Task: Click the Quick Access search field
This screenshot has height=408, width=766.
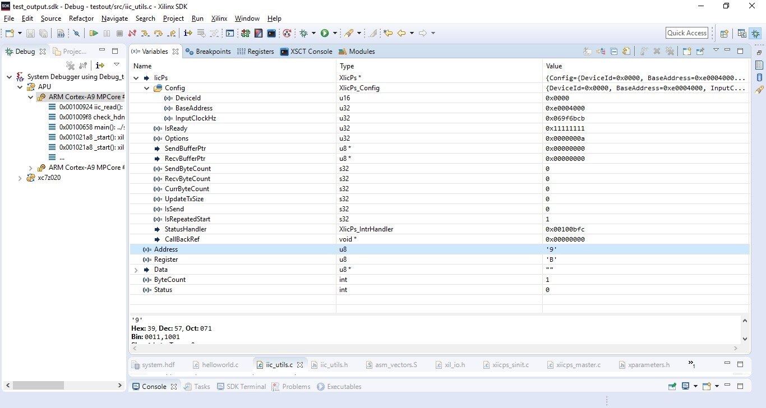Action: (686, 33)
